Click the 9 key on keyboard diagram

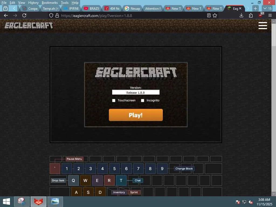[x=162, y=169]
